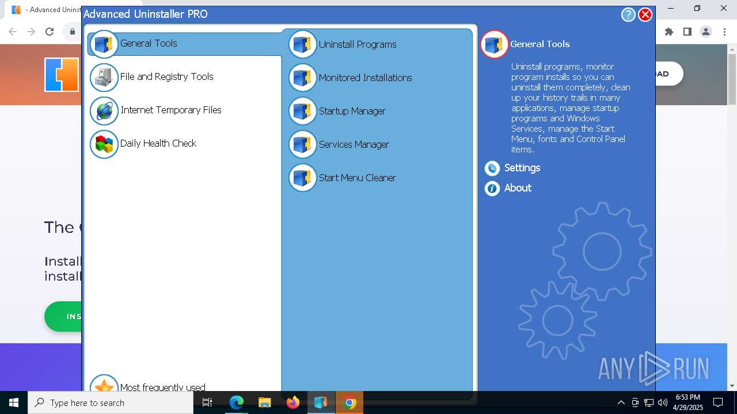The width and height of the screenshot is (737, 414).
Task: Select the Daily Health Check label
Action: pyautogui.click(x=158, y=143)
